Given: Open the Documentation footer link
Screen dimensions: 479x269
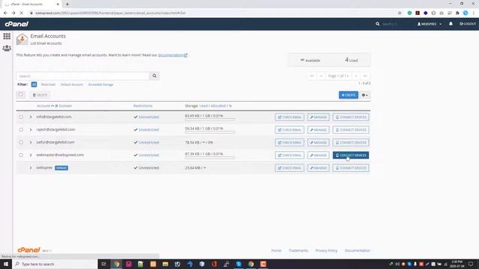Looking at the screenshot, I should 357,250.
